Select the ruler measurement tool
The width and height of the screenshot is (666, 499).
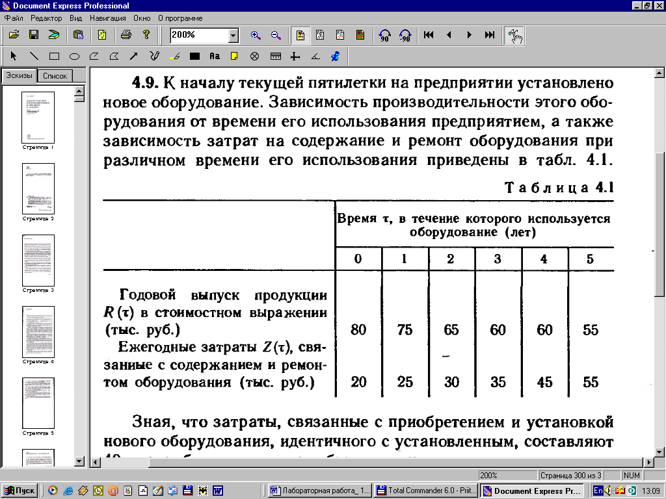coord(276,56)
